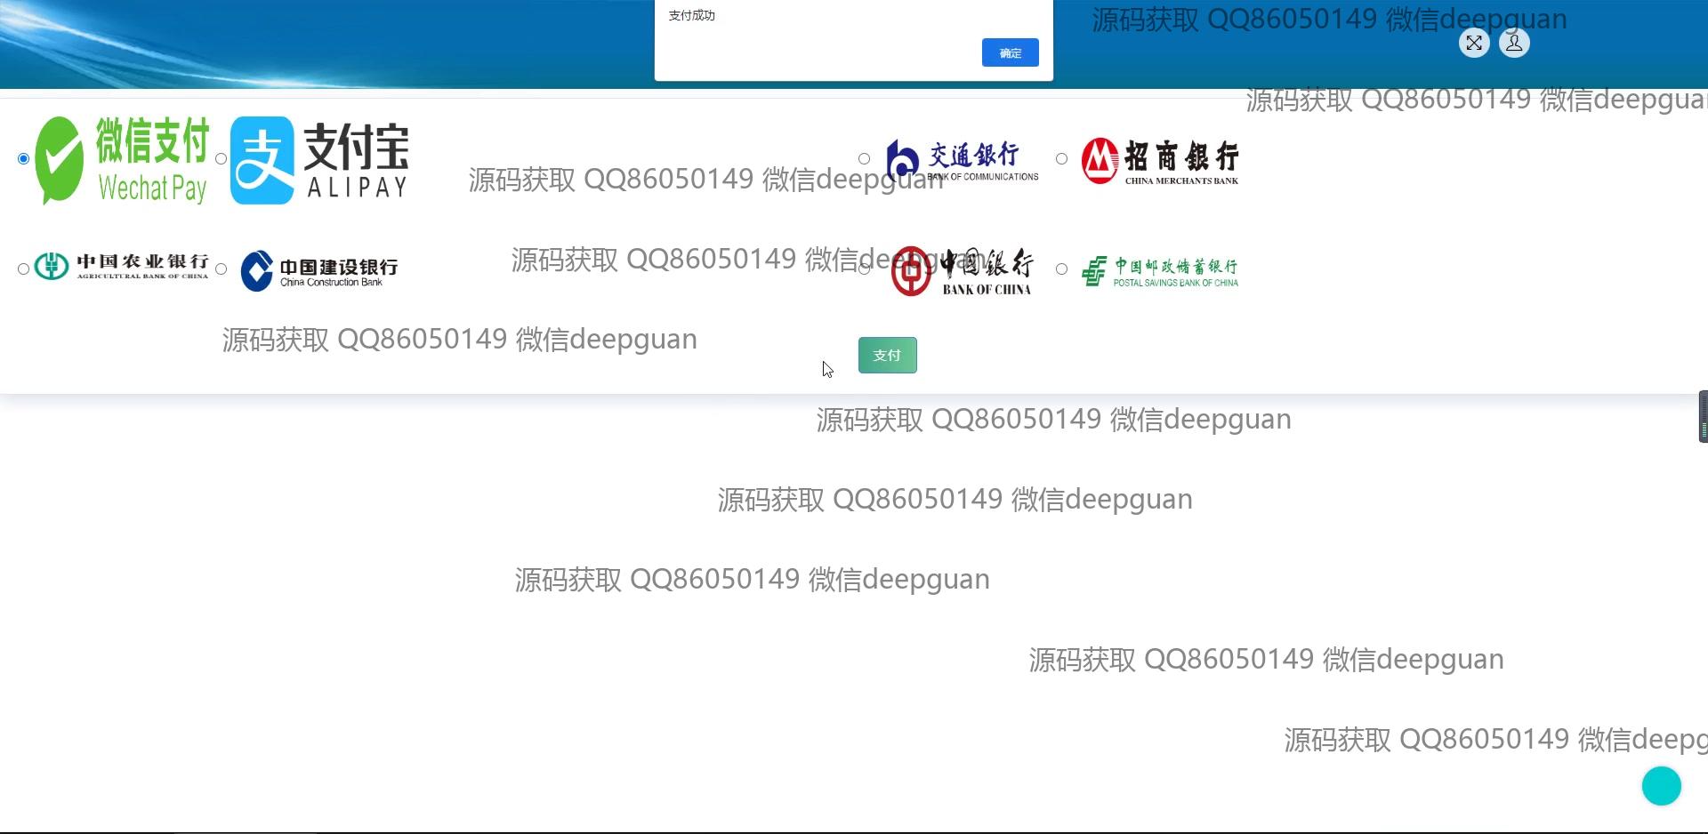Select the Agricultural Bank radio button

[22, 269]
